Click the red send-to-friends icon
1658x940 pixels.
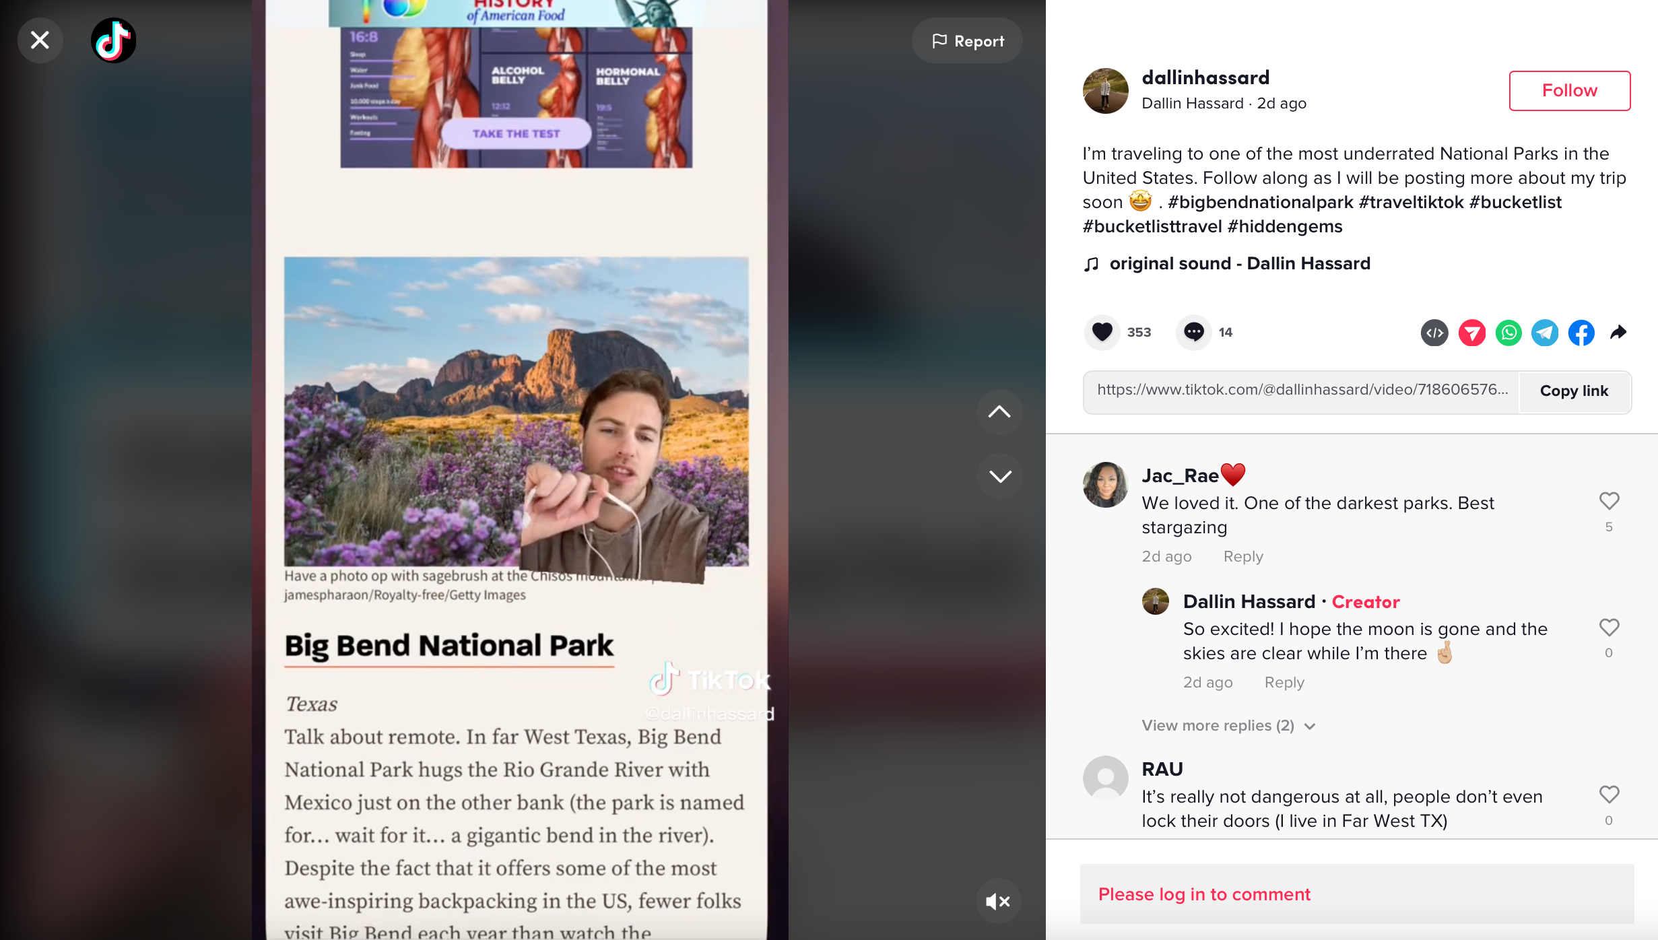coord(1472,333)
